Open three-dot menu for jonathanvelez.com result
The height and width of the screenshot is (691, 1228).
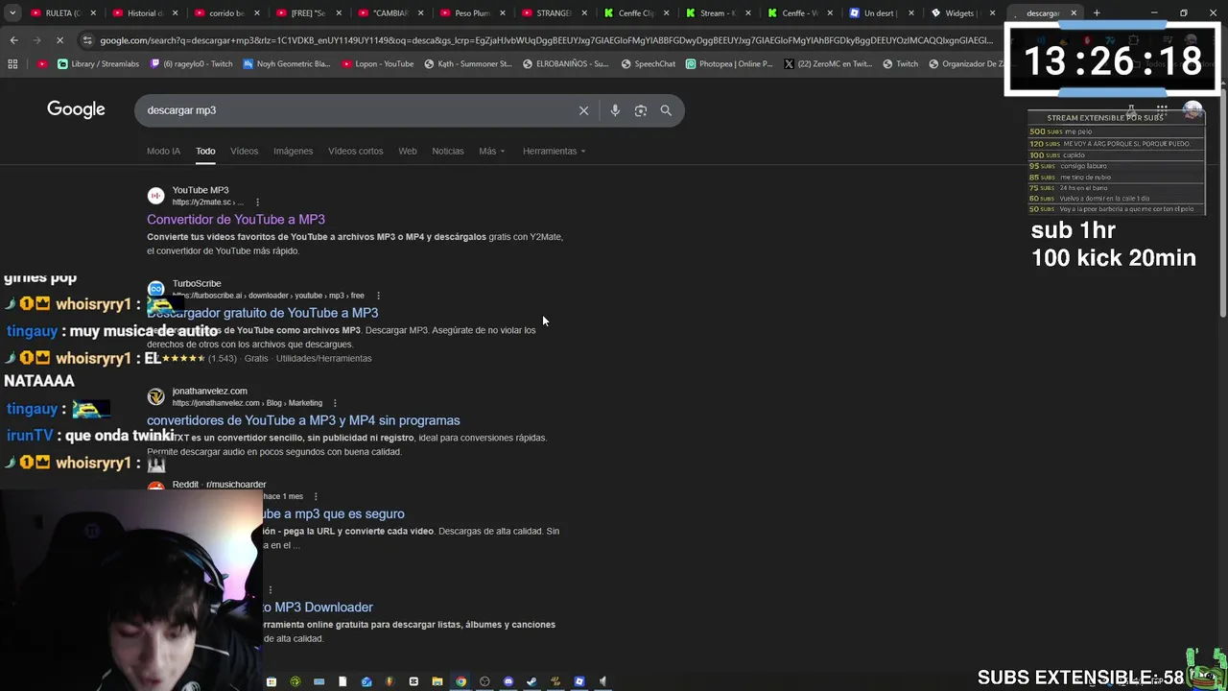[x=334, y=403]
